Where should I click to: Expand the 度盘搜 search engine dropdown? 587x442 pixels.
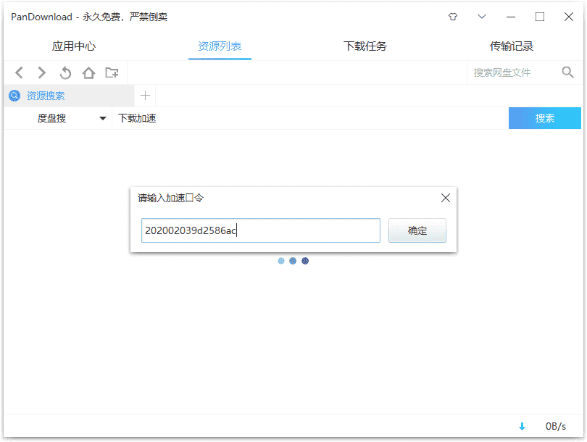pyautogui.click(x=59, y=118)
